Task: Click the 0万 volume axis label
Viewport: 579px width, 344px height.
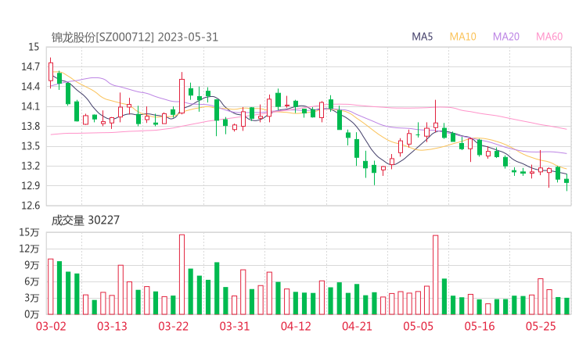Action: click(32, 314)
